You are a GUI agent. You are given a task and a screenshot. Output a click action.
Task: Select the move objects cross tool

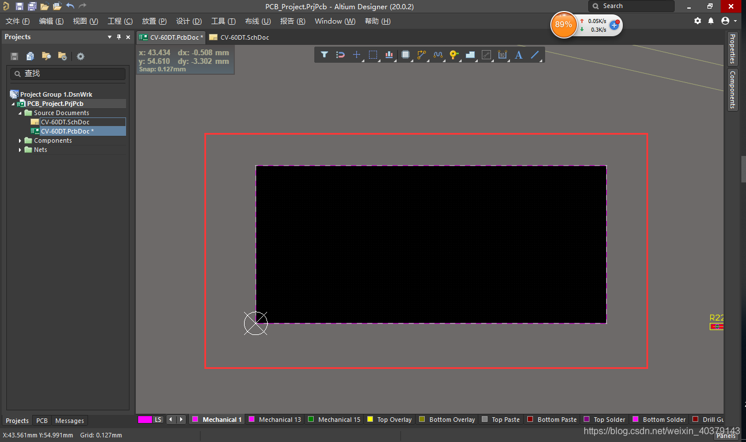click(x=356, y=55)
